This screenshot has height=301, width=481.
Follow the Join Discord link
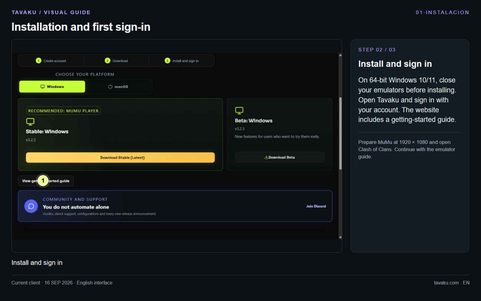point(316,206)
